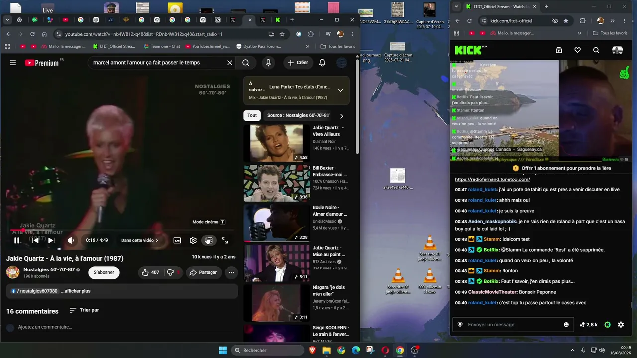Open tab search dropdown in YouTube window

pos(7,20)
